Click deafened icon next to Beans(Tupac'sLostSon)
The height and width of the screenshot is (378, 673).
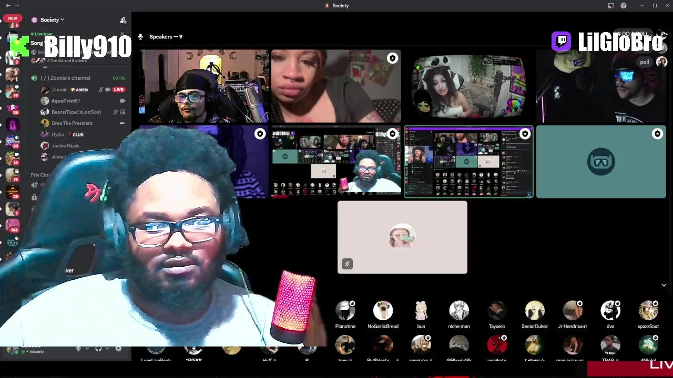pos(123,112)
